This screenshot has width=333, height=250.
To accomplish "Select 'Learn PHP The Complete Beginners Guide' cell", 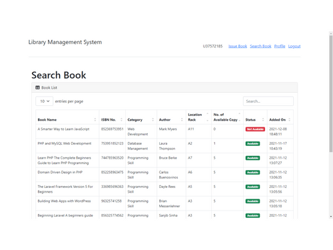I will (67, 161).
